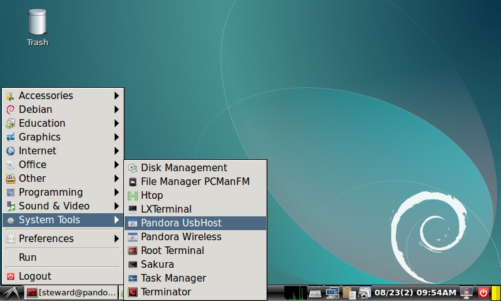Open the LXDE start menu button on the panel

coord(11,293)
